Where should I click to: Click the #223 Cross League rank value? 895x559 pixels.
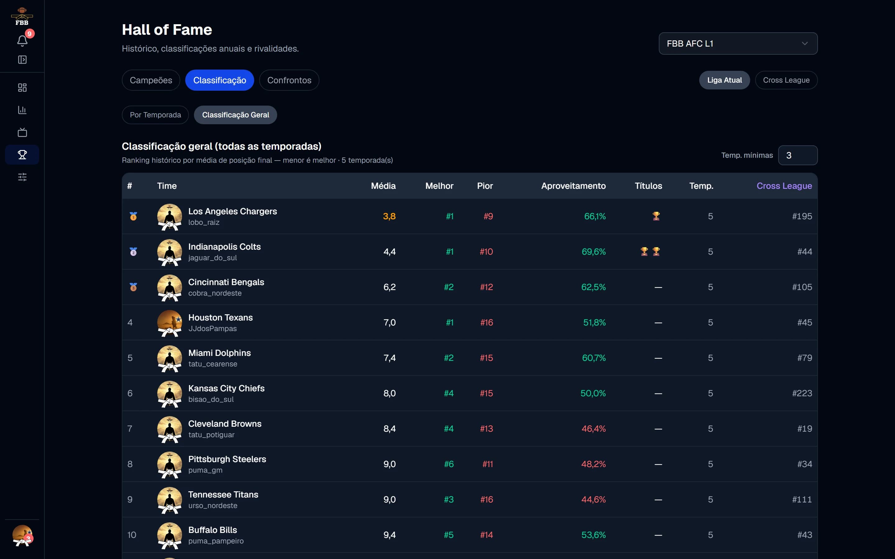(802, 393)
